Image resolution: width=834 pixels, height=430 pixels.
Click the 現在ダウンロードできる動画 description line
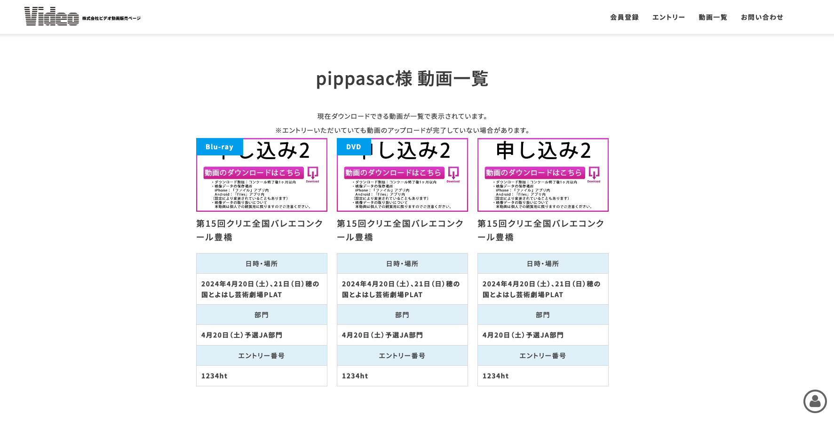[x=403, y=116]
